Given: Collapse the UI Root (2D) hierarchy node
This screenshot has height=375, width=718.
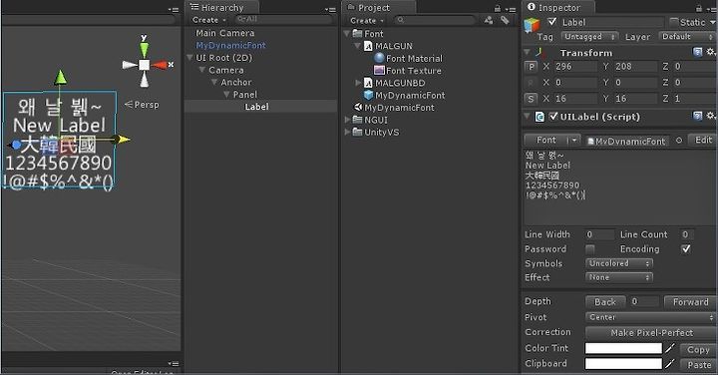Looking at the screenshot, I should click(x=190, y=58).
